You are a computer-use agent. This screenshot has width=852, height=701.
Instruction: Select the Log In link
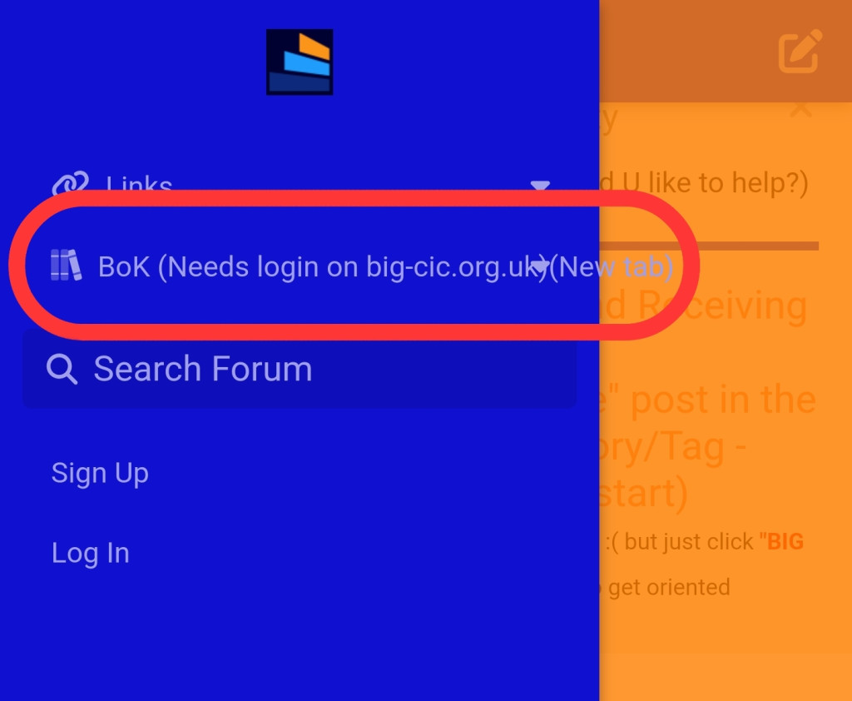click(91, 553)
